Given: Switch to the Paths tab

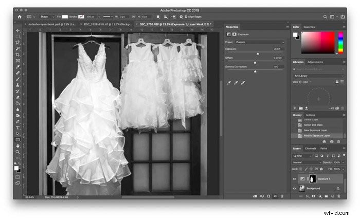Looking at the screenshot, I should point(323,149).
